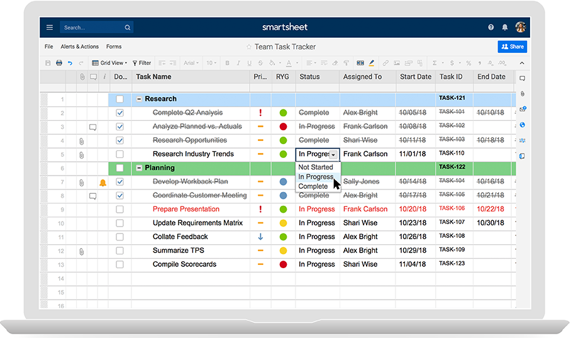Star the Team Task Tracker sheet as favorite

coord(249,47)
